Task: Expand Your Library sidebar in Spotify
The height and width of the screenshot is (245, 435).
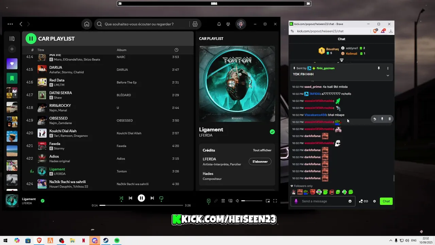Action: [x=12, y=38]
